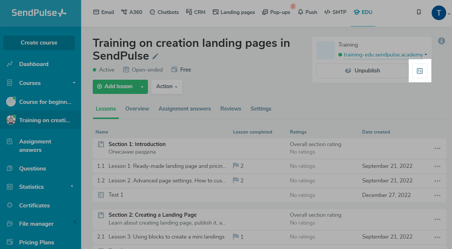Open more options for Lesson 1 row
The width and height of the screenshot is (452, 249).
click(437, 166)
